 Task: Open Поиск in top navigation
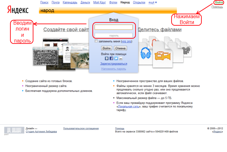point(44,2)
